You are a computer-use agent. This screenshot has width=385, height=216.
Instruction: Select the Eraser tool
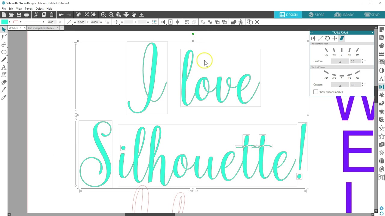pyautogui.click(x=4, y=82)
